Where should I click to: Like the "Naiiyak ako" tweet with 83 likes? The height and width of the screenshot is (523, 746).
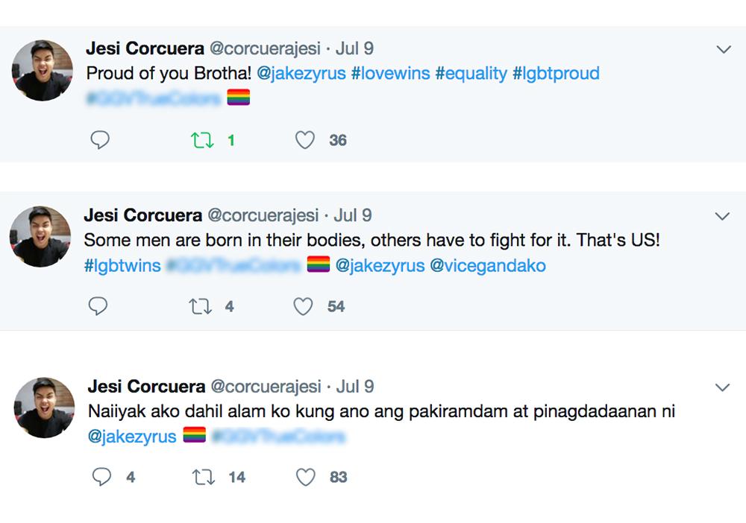point(306,477)
